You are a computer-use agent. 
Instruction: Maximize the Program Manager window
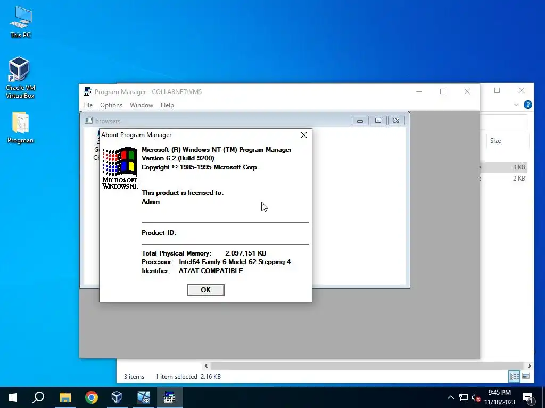click(x=443, y=91)
